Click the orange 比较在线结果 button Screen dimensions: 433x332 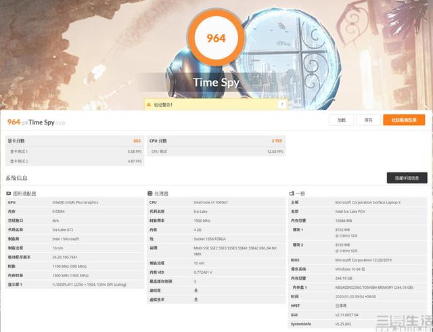tap(404, 120)
